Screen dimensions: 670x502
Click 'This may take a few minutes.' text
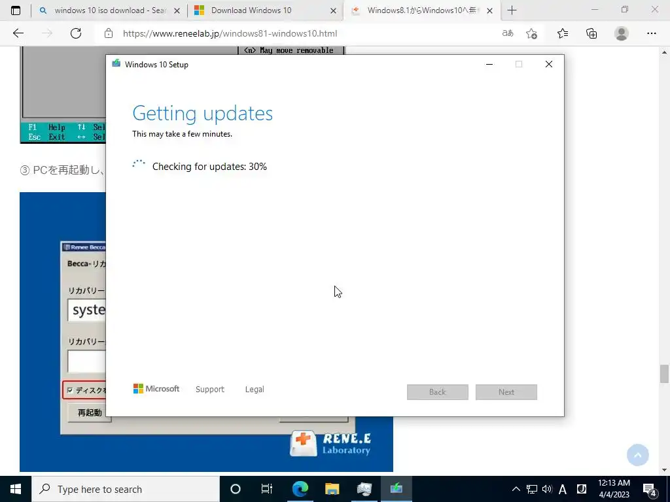(183, 134)
